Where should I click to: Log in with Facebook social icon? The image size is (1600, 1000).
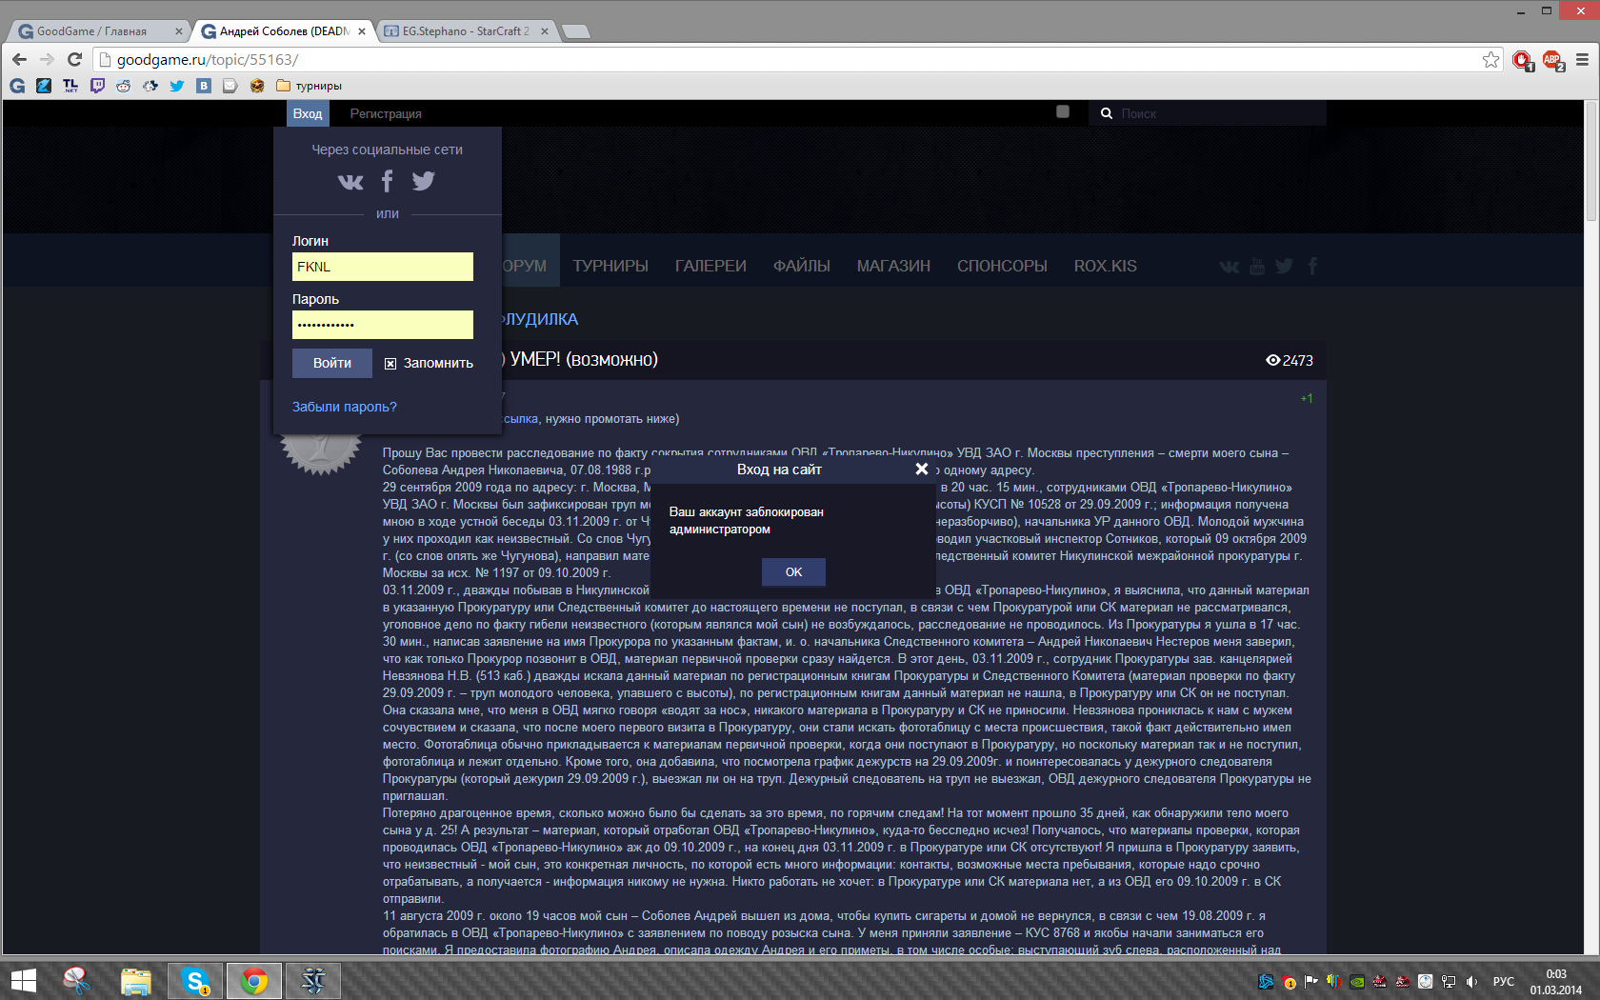pyautogui.click(x=387, y=181)
